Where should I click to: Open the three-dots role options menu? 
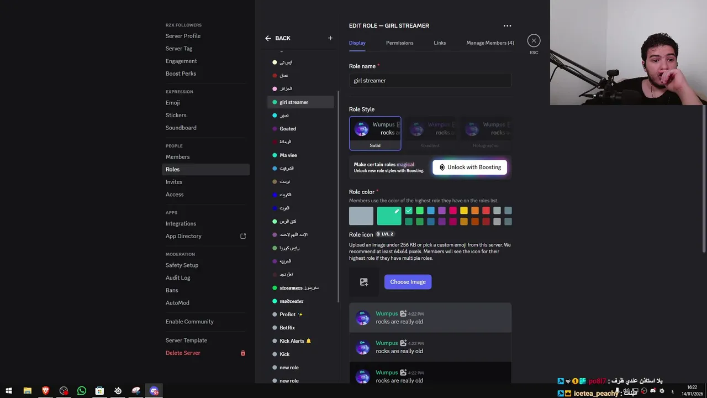pyautogui.click(x=507, y=25)
